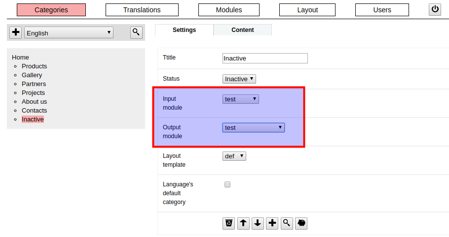Screen dimensions: 449x237
Task: Switch to the Content tab
Action: [243, 30]
